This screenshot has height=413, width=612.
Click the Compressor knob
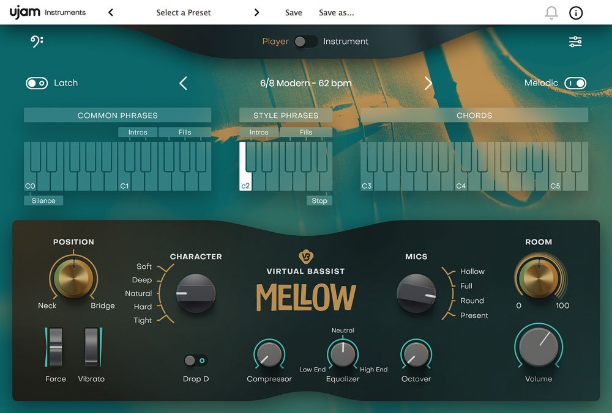tap(269, 354)
